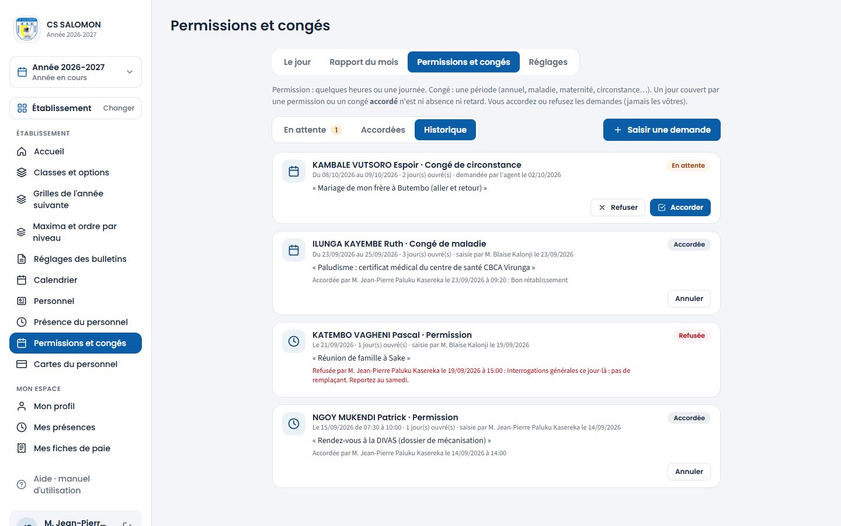Cancel ILUNGA KAYEMBE Ruth's sick leave
Screen dimensions: 841x526
(689, 299)
